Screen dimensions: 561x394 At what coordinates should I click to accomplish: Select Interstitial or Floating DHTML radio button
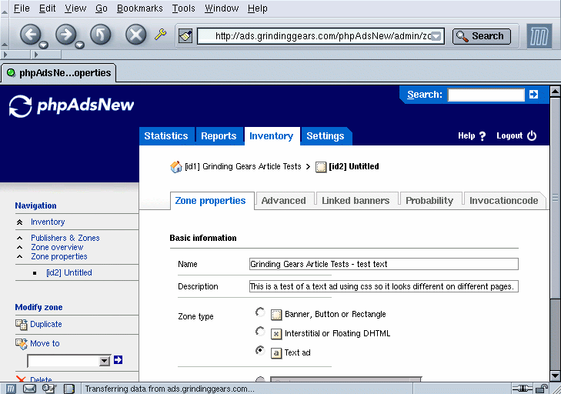260,332
